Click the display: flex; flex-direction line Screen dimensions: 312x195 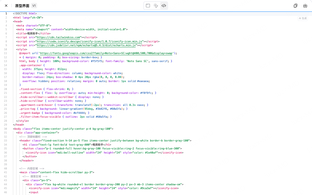pos(73,73)
